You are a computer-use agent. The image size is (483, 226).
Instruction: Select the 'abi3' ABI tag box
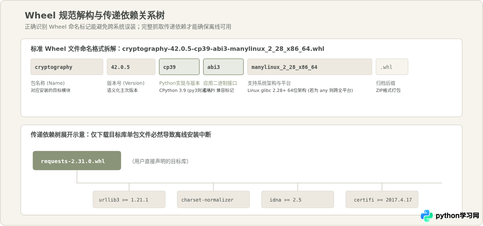(223, 67)
